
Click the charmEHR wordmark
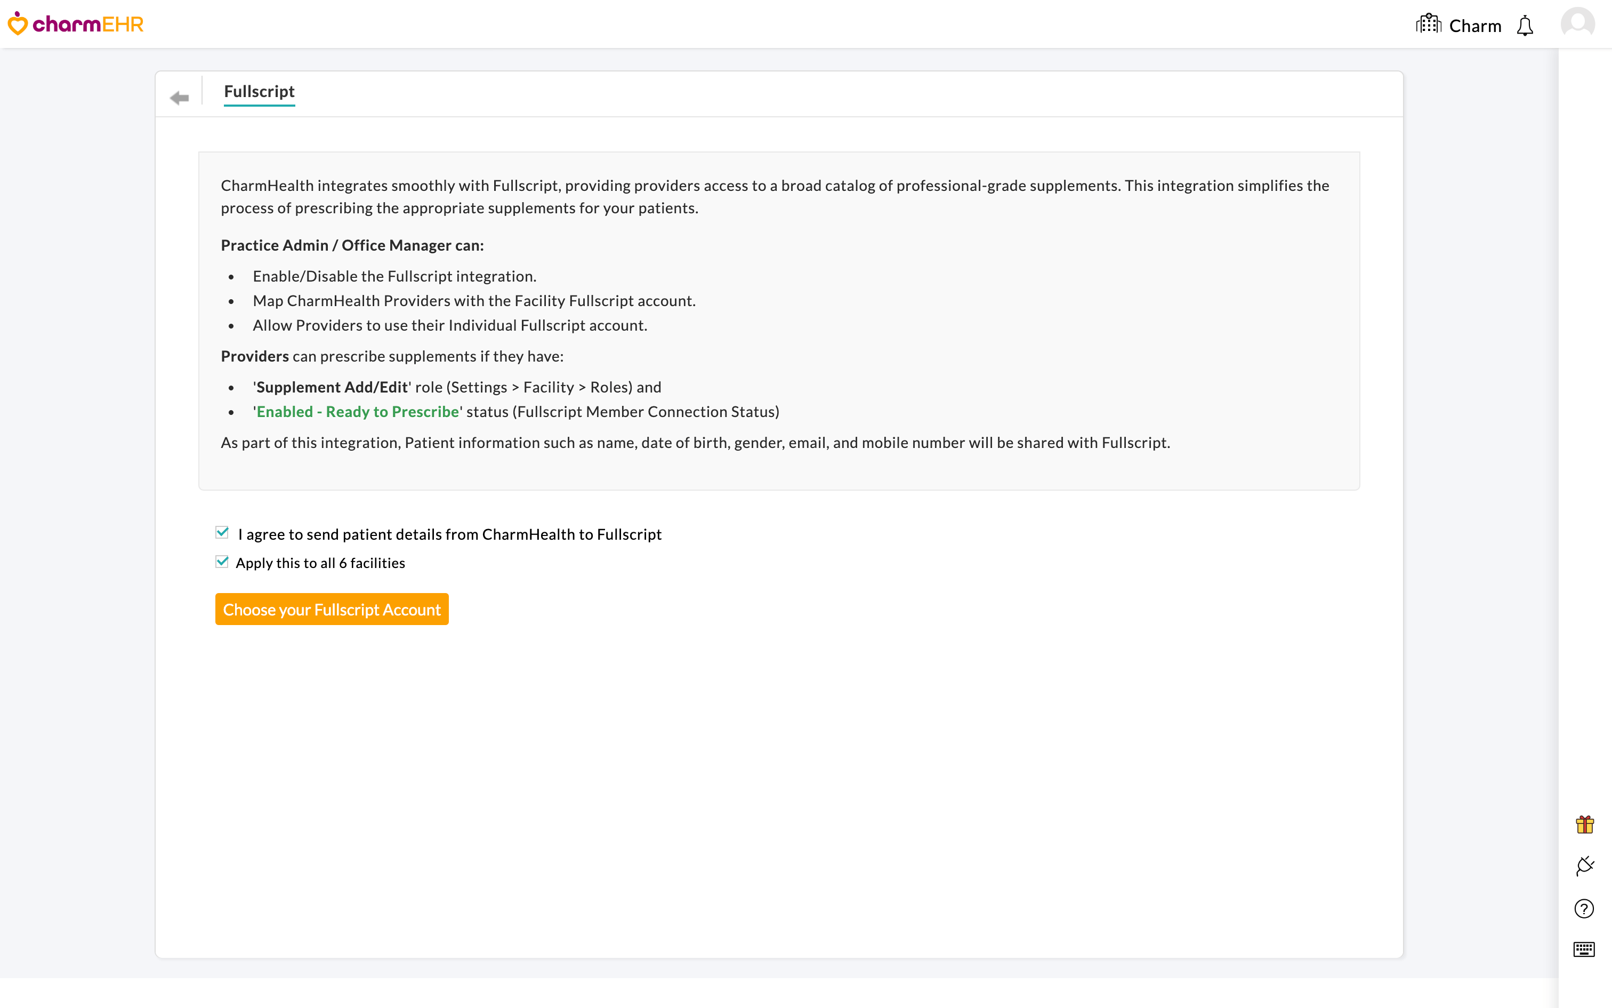(86, 24)
